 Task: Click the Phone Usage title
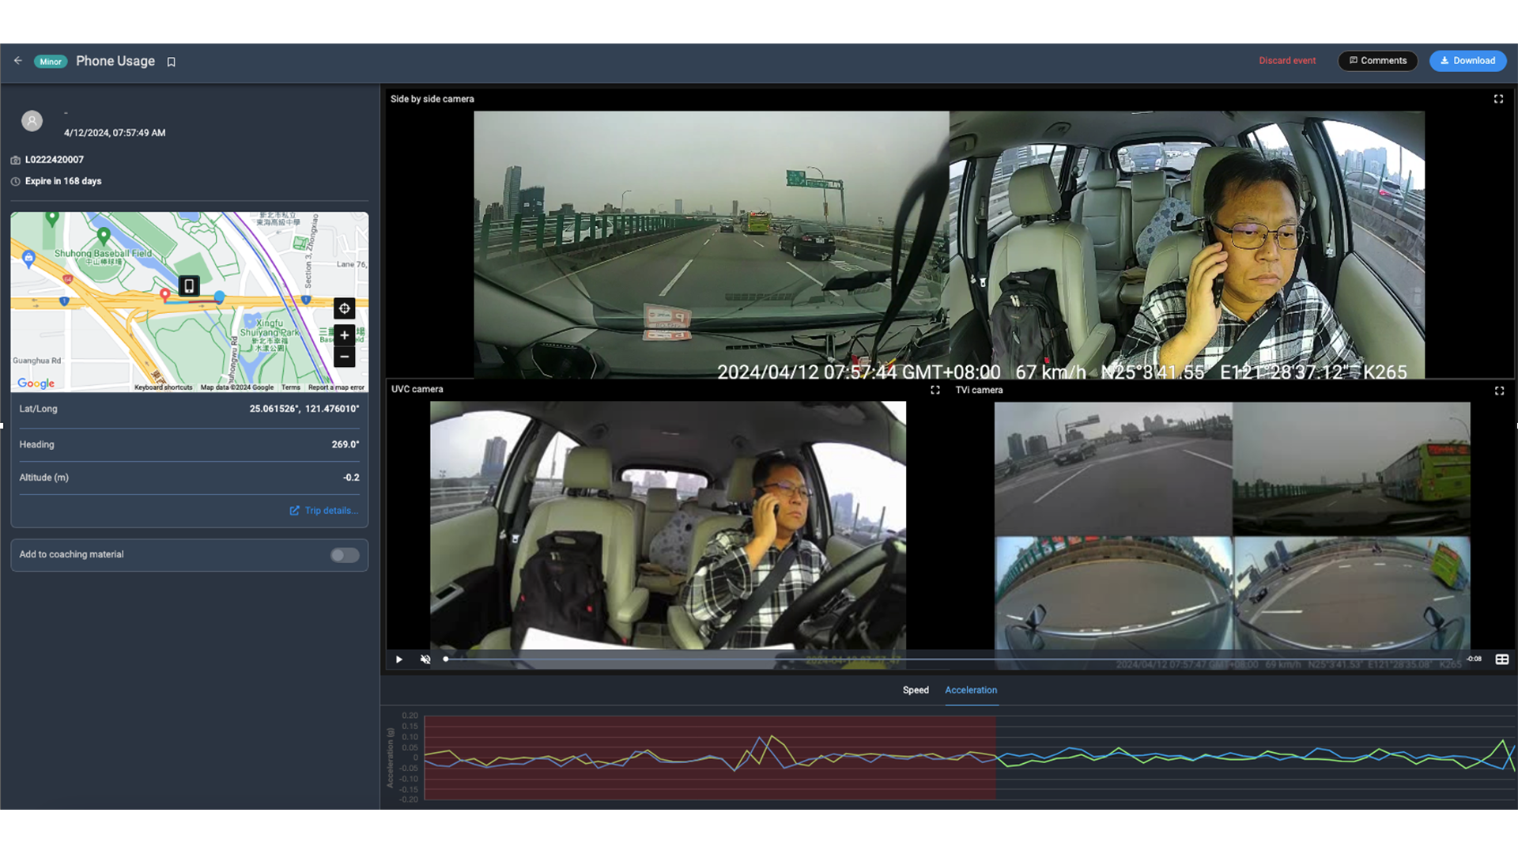click(x=115, y=61)
